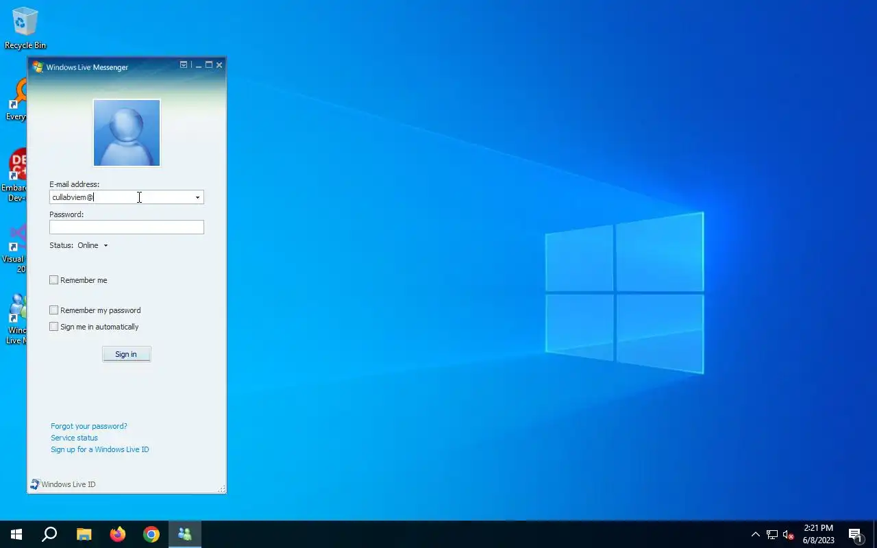Click the blue buddy display picture
The height and width of the screenshot is (548, 877).
coord(127,133)
